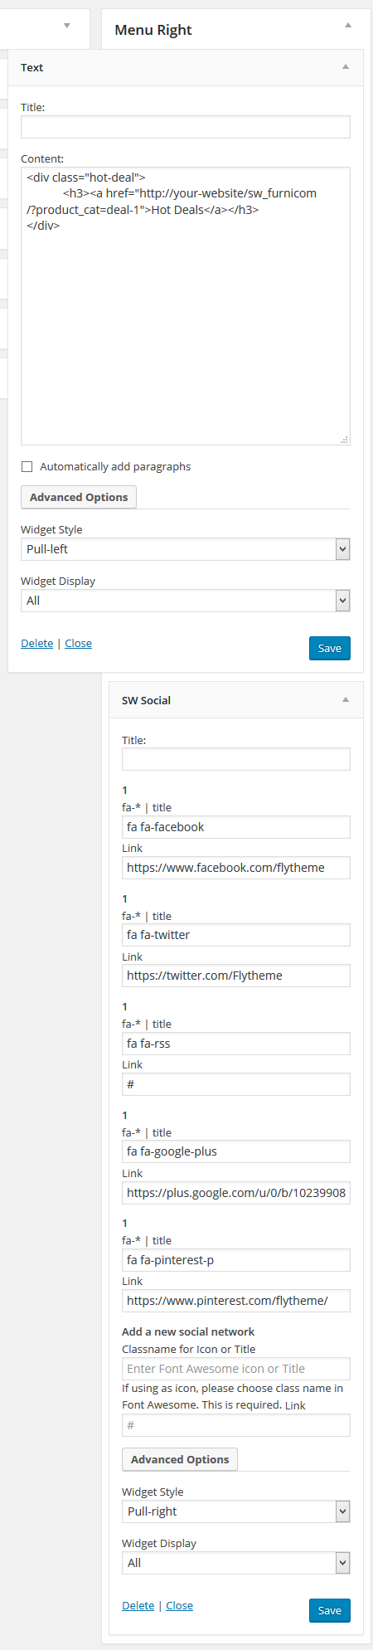Focus the new social network classname field
The height and width of the screenshot is (1650, 373).
click(236, 1369)
